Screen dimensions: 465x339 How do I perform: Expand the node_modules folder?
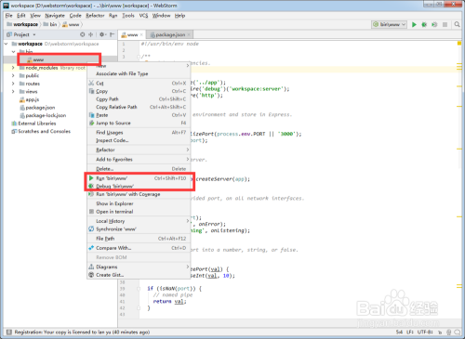click(13, 68)
